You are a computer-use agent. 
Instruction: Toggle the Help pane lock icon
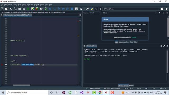163,13
